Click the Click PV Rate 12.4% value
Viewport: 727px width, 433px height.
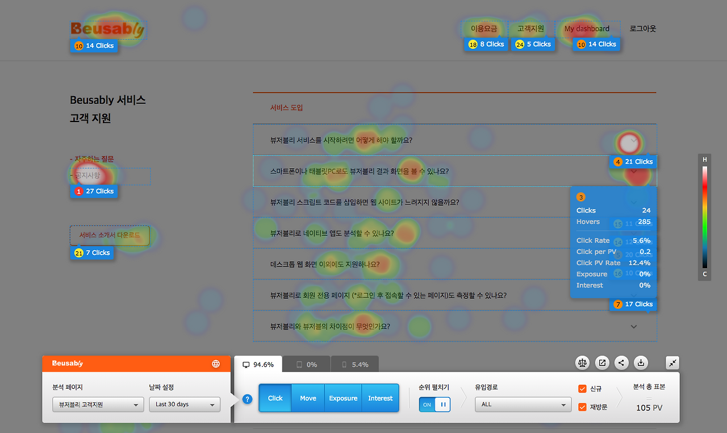[x=639, y=263]
